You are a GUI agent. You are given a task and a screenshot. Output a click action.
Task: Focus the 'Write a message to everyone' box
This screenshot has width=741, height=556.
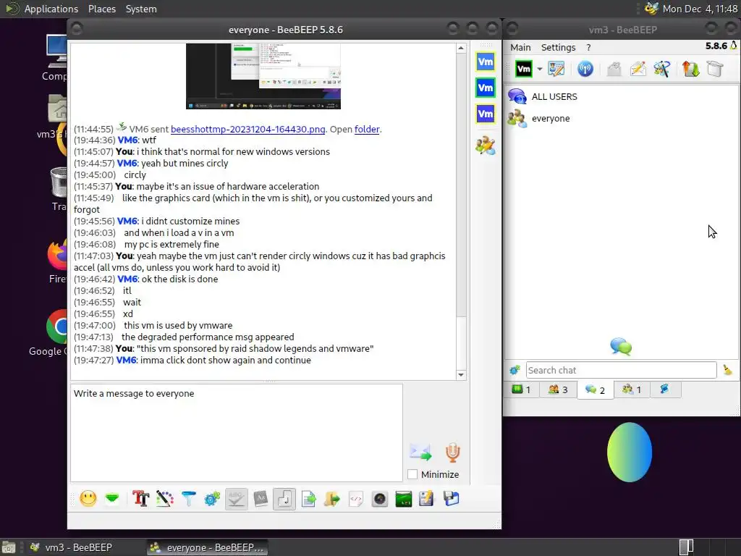pyautogui.click(x=237, y=432)
